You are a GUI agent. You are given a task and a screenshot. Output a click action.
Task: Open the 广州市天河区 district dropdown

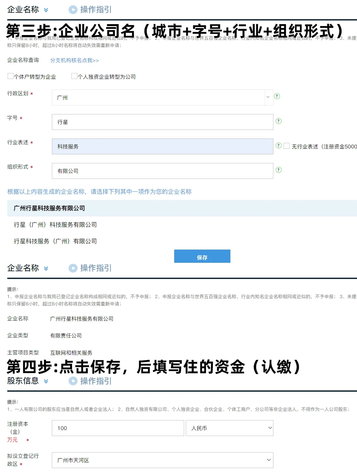point(162,460)
